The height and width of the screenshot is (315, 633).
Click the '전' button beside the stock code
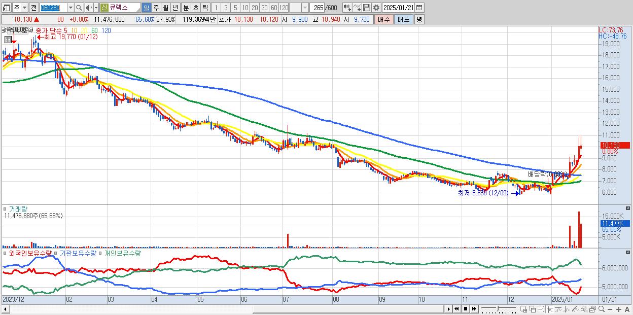click(34, 8)
